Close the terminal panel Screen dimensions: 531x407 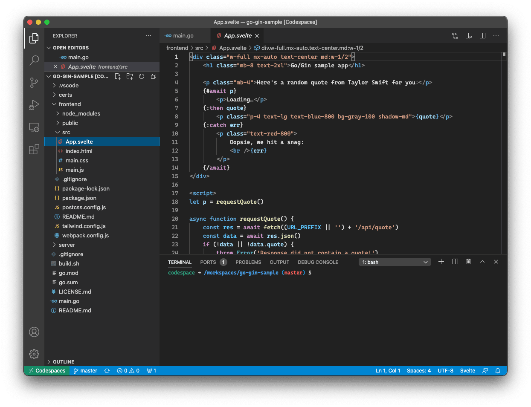[x=496, y=262]
